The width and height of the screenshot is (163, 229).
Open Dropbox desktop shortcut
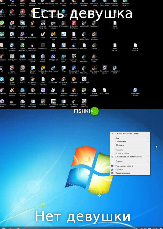pyautogui.click(x=64, y=35)
